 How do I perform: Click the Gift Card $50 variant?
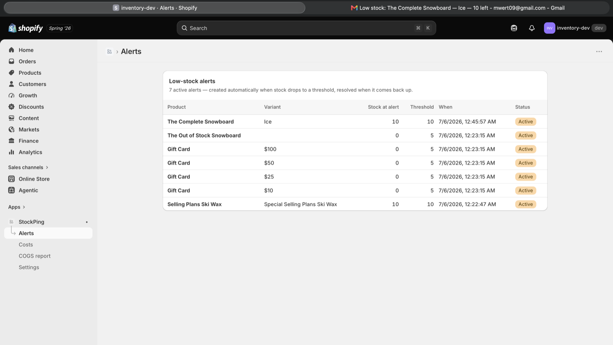tap(269, 163)
